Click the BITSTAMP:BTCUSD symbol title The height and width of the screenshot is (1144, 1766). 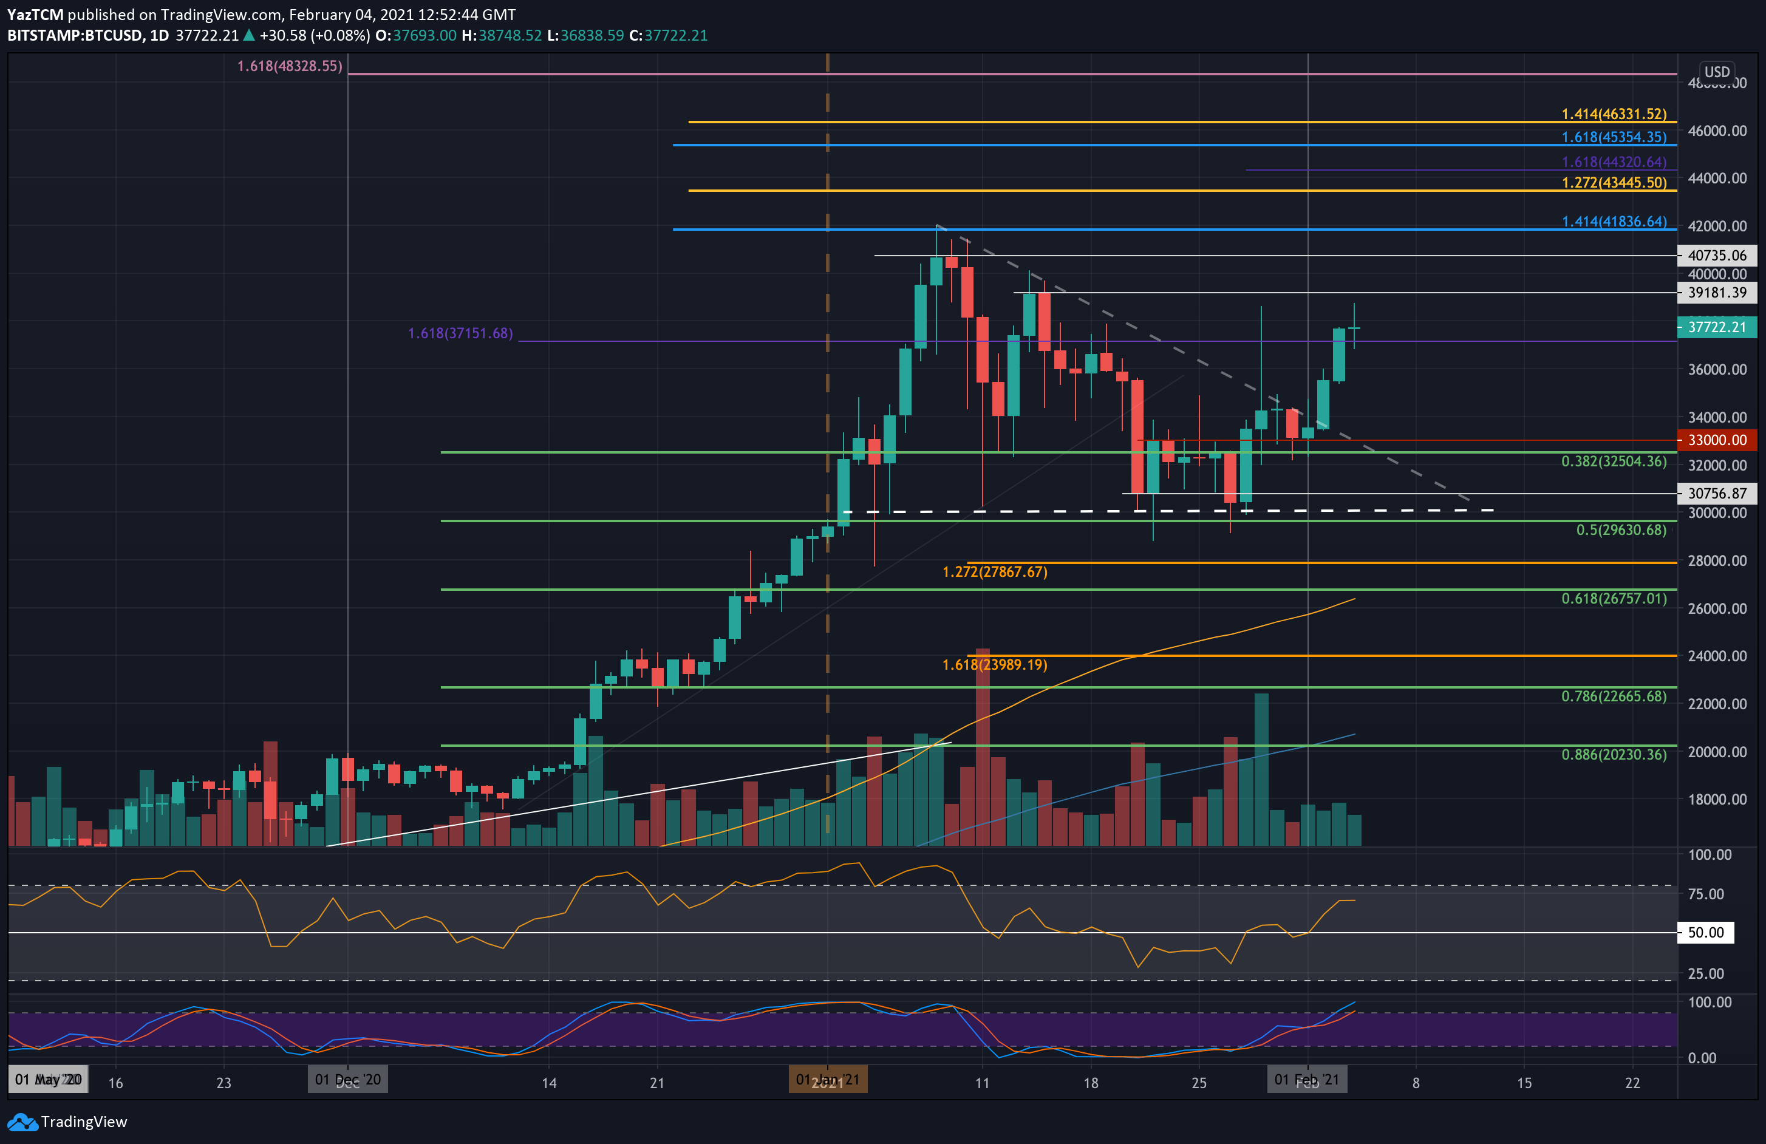[x=76, y=36]
